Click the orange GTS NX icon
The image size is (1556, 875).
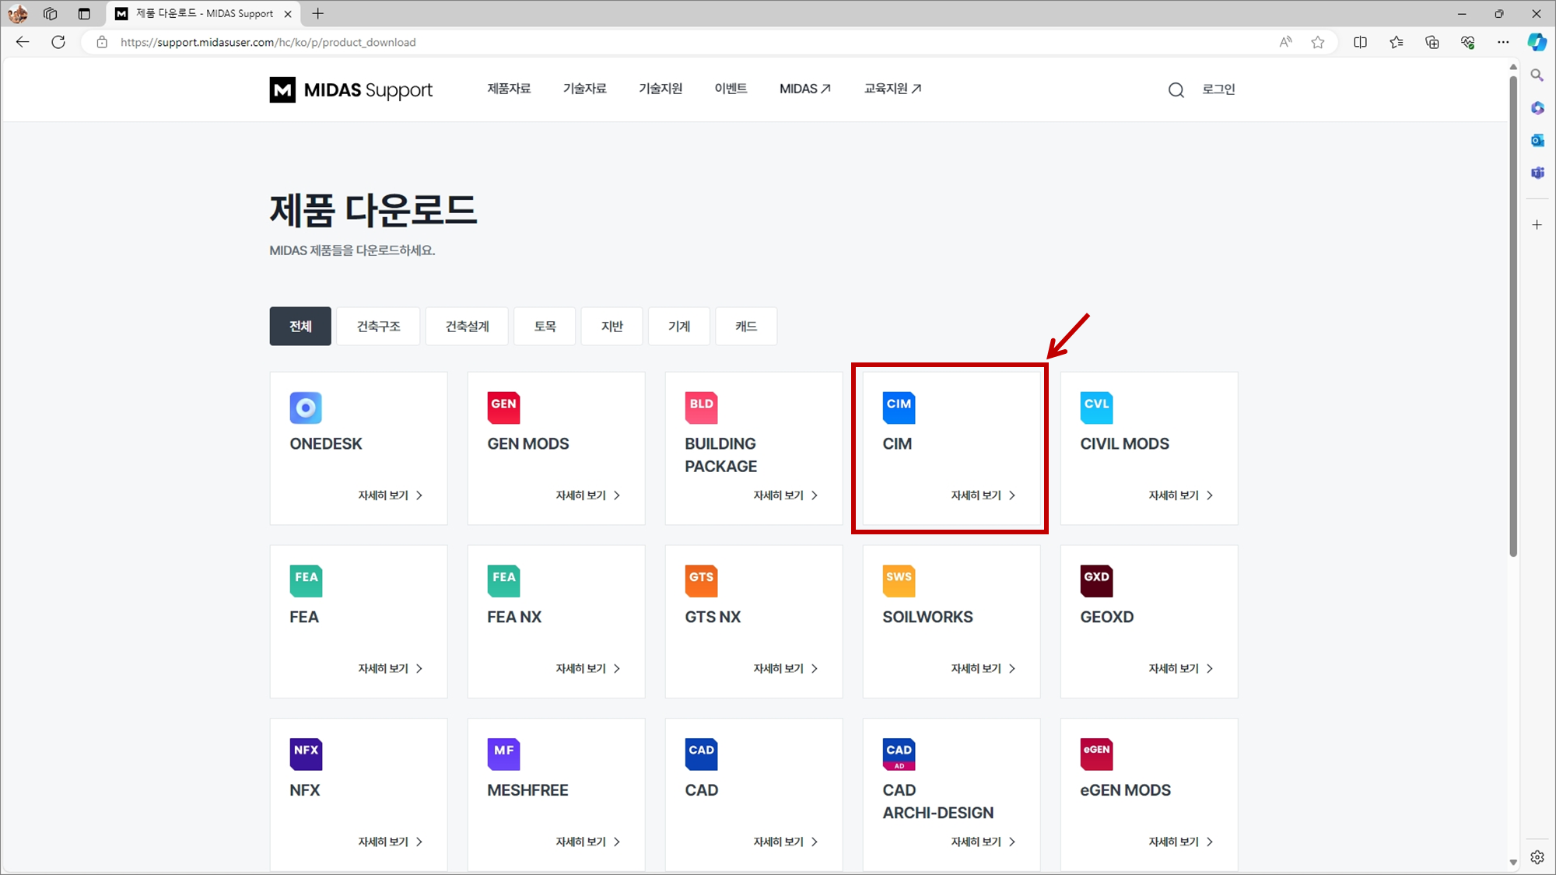[x=701, y=581]
